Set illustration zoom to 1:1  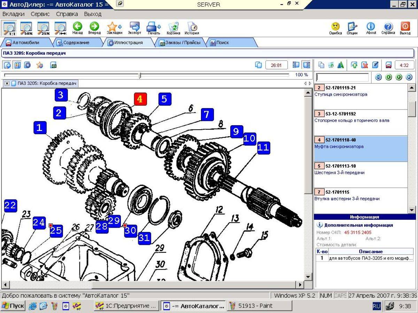pyautogui.click(x=9, y=28)
